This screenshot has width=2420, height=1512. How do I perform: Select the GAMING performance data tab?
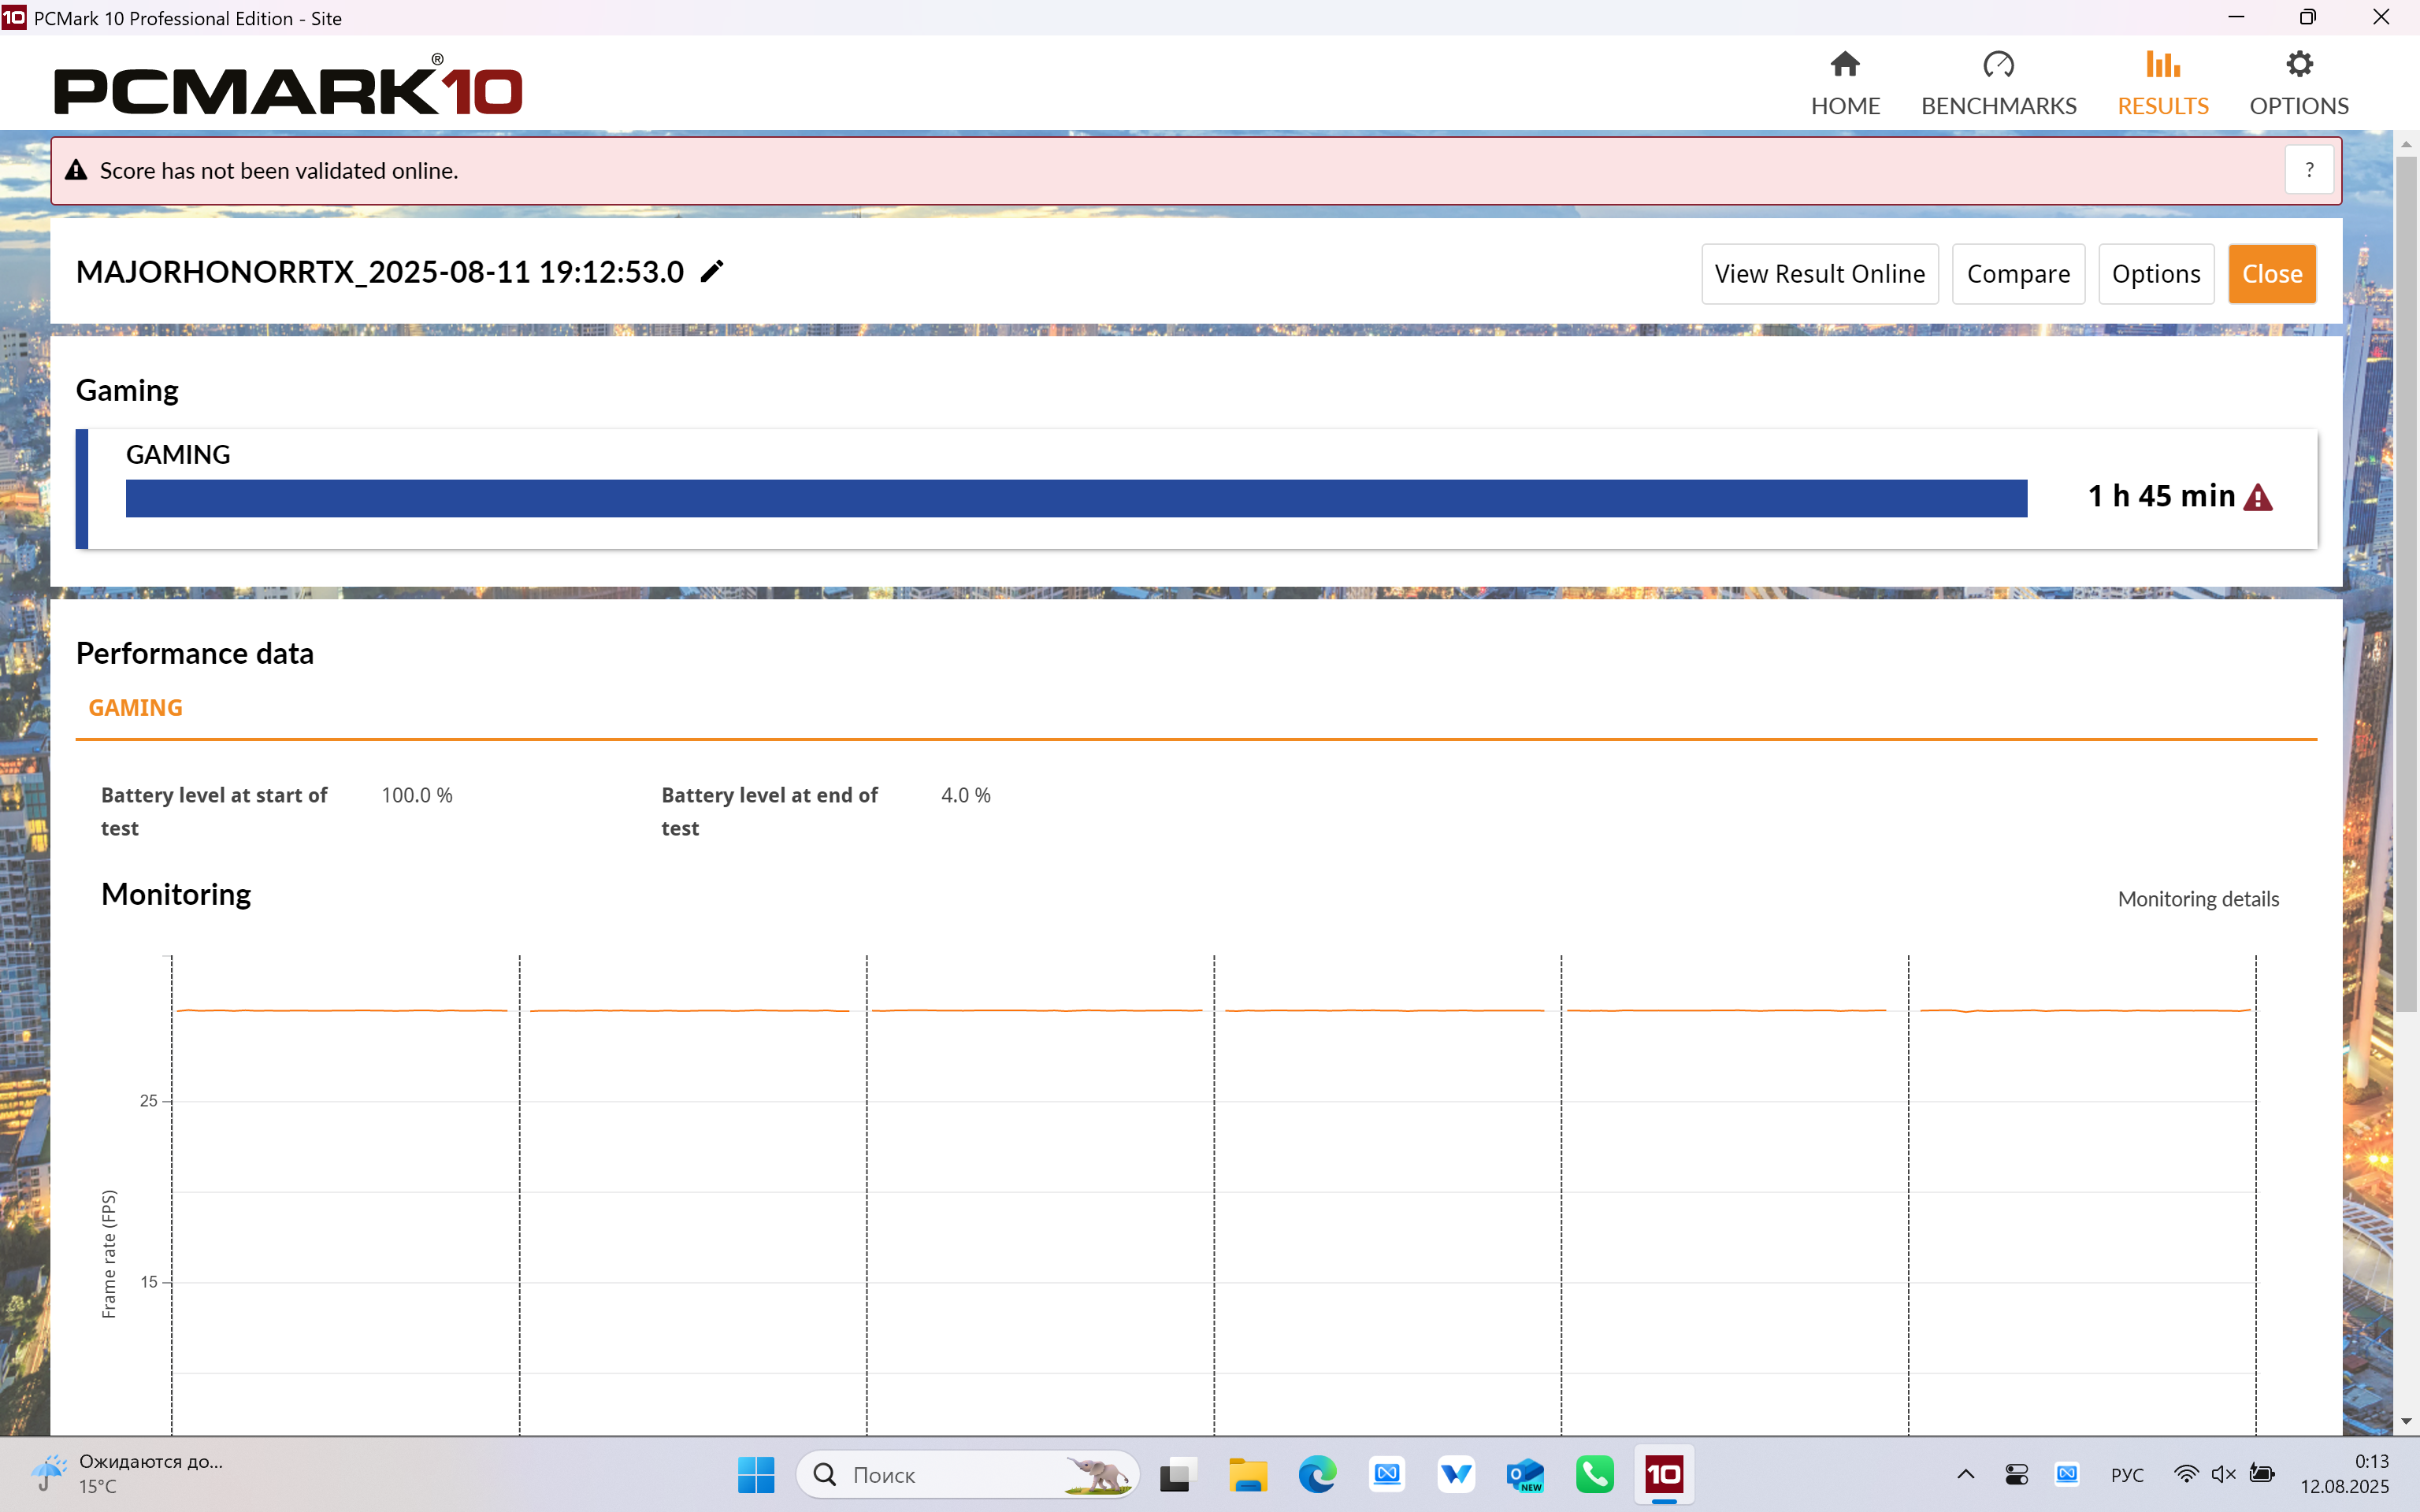(136, 708)
